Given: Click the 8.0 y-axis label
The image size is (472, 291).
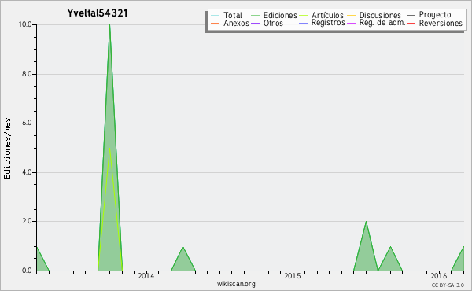Looking at the screenshot, I should point(27,74).
